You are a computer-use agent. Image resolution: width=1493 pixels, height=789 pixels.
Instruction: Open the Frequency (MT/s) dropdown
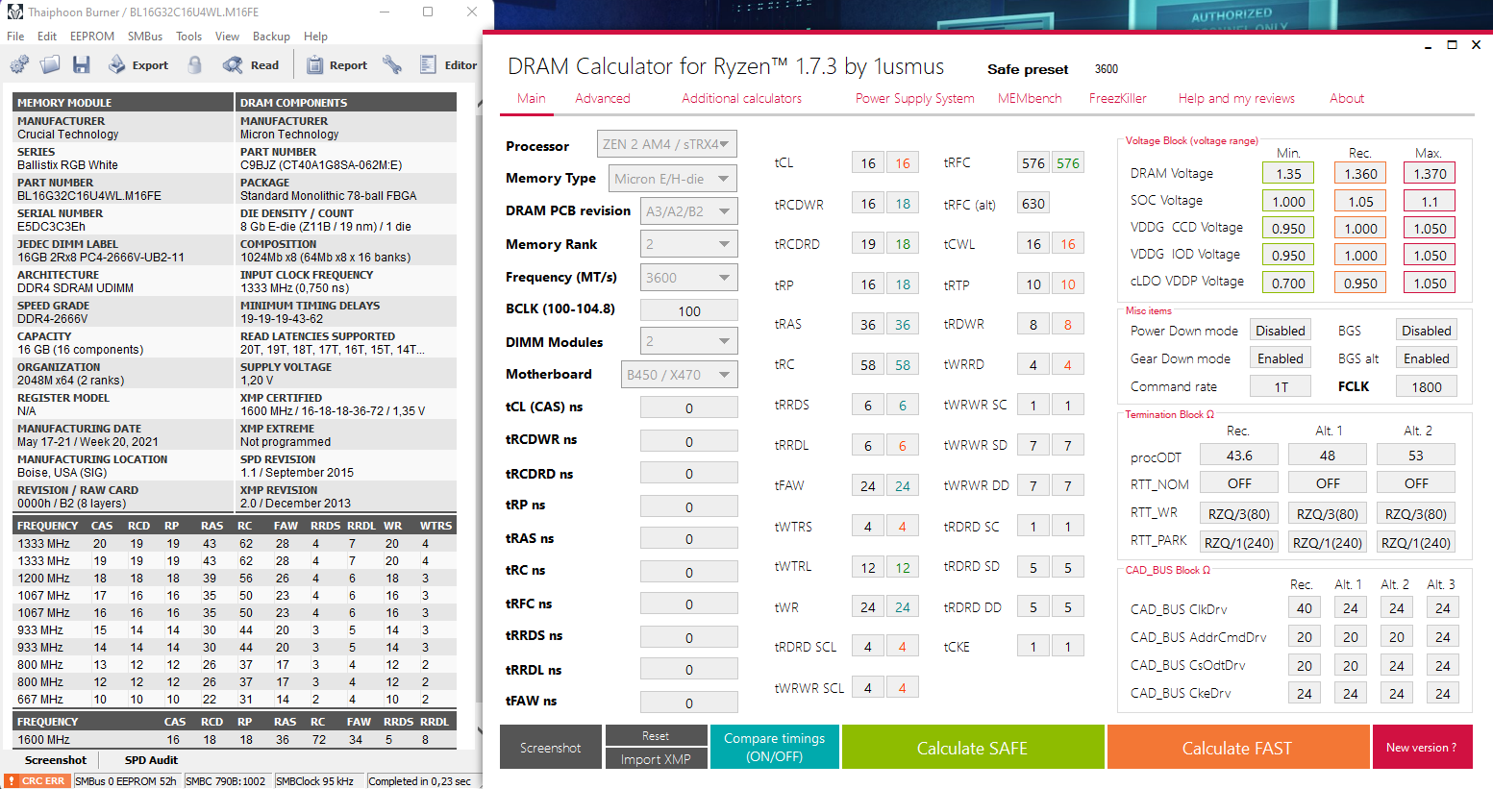click(688, 278)
